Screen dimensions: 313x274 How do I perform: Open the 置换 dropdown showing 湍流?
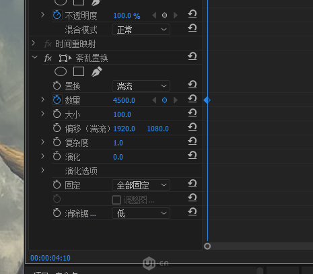(141, 86)
